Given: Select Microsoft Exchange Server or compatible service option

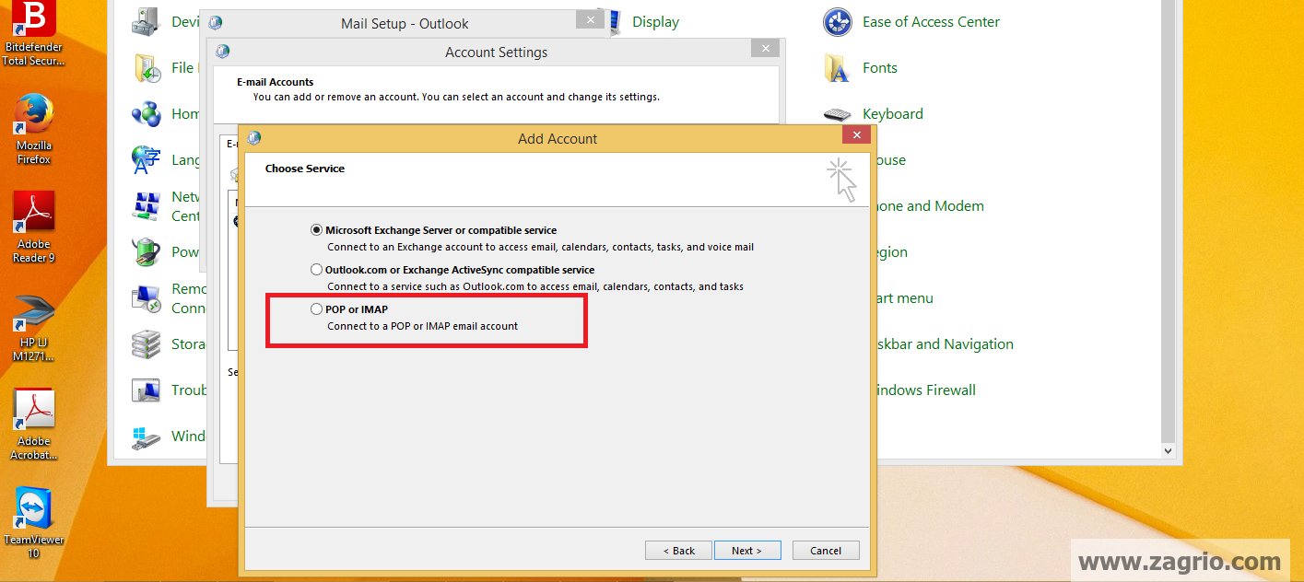Looking at the screenshot, I should click(317, 230).
